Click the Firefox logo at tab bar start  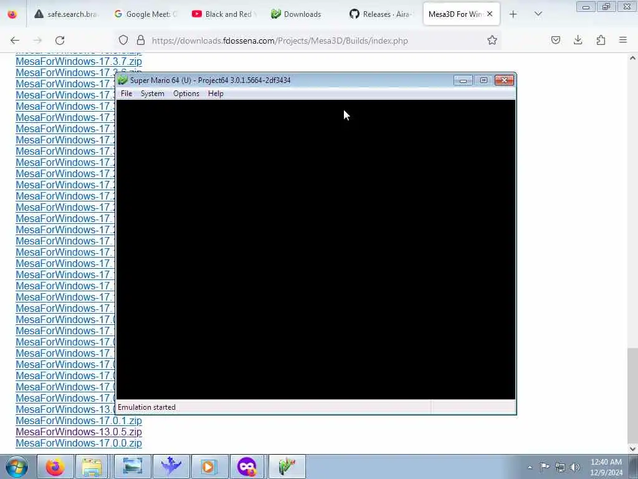(x=12, y=14)
